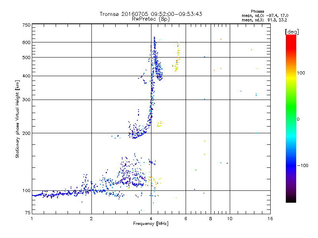Click the plot title "Tromsø 20160705 09:52:00-09:53:43"

coord(151,14)
